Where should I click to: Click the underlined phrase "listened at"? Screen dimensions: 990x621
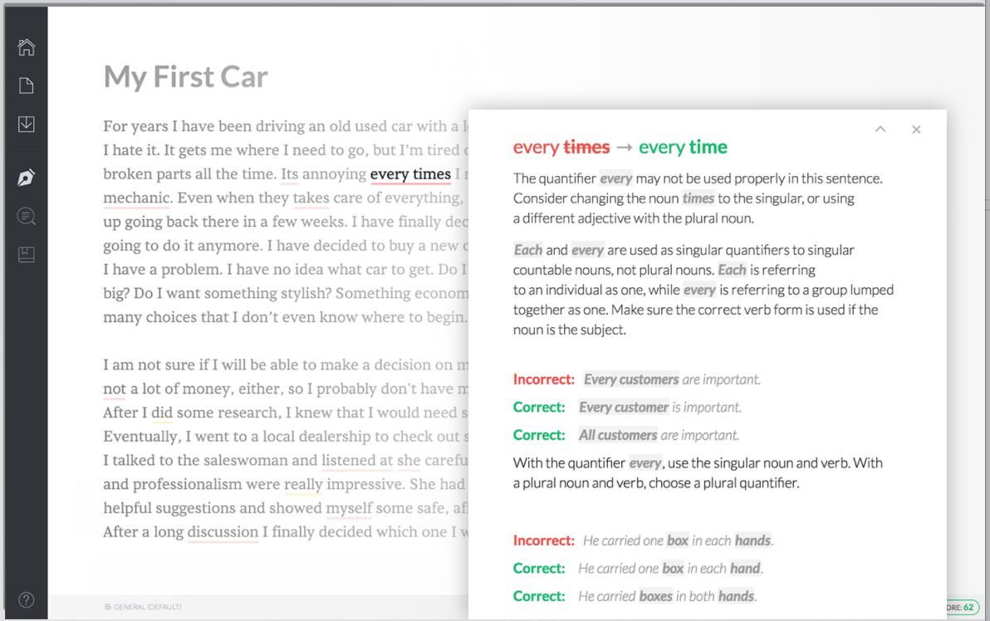[357, 461]
